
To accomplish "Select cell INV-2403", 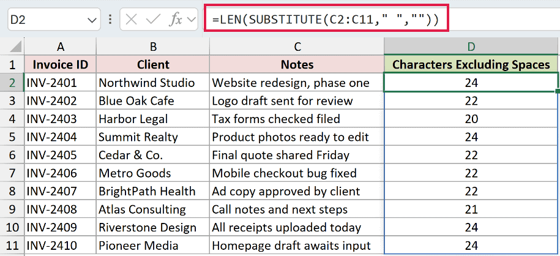I will [x=61, y=119].
